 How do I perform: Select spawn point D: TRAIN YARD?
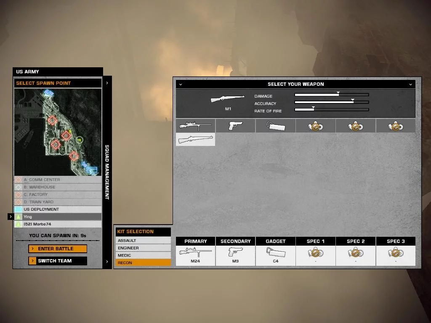click(x=58, y=202)
